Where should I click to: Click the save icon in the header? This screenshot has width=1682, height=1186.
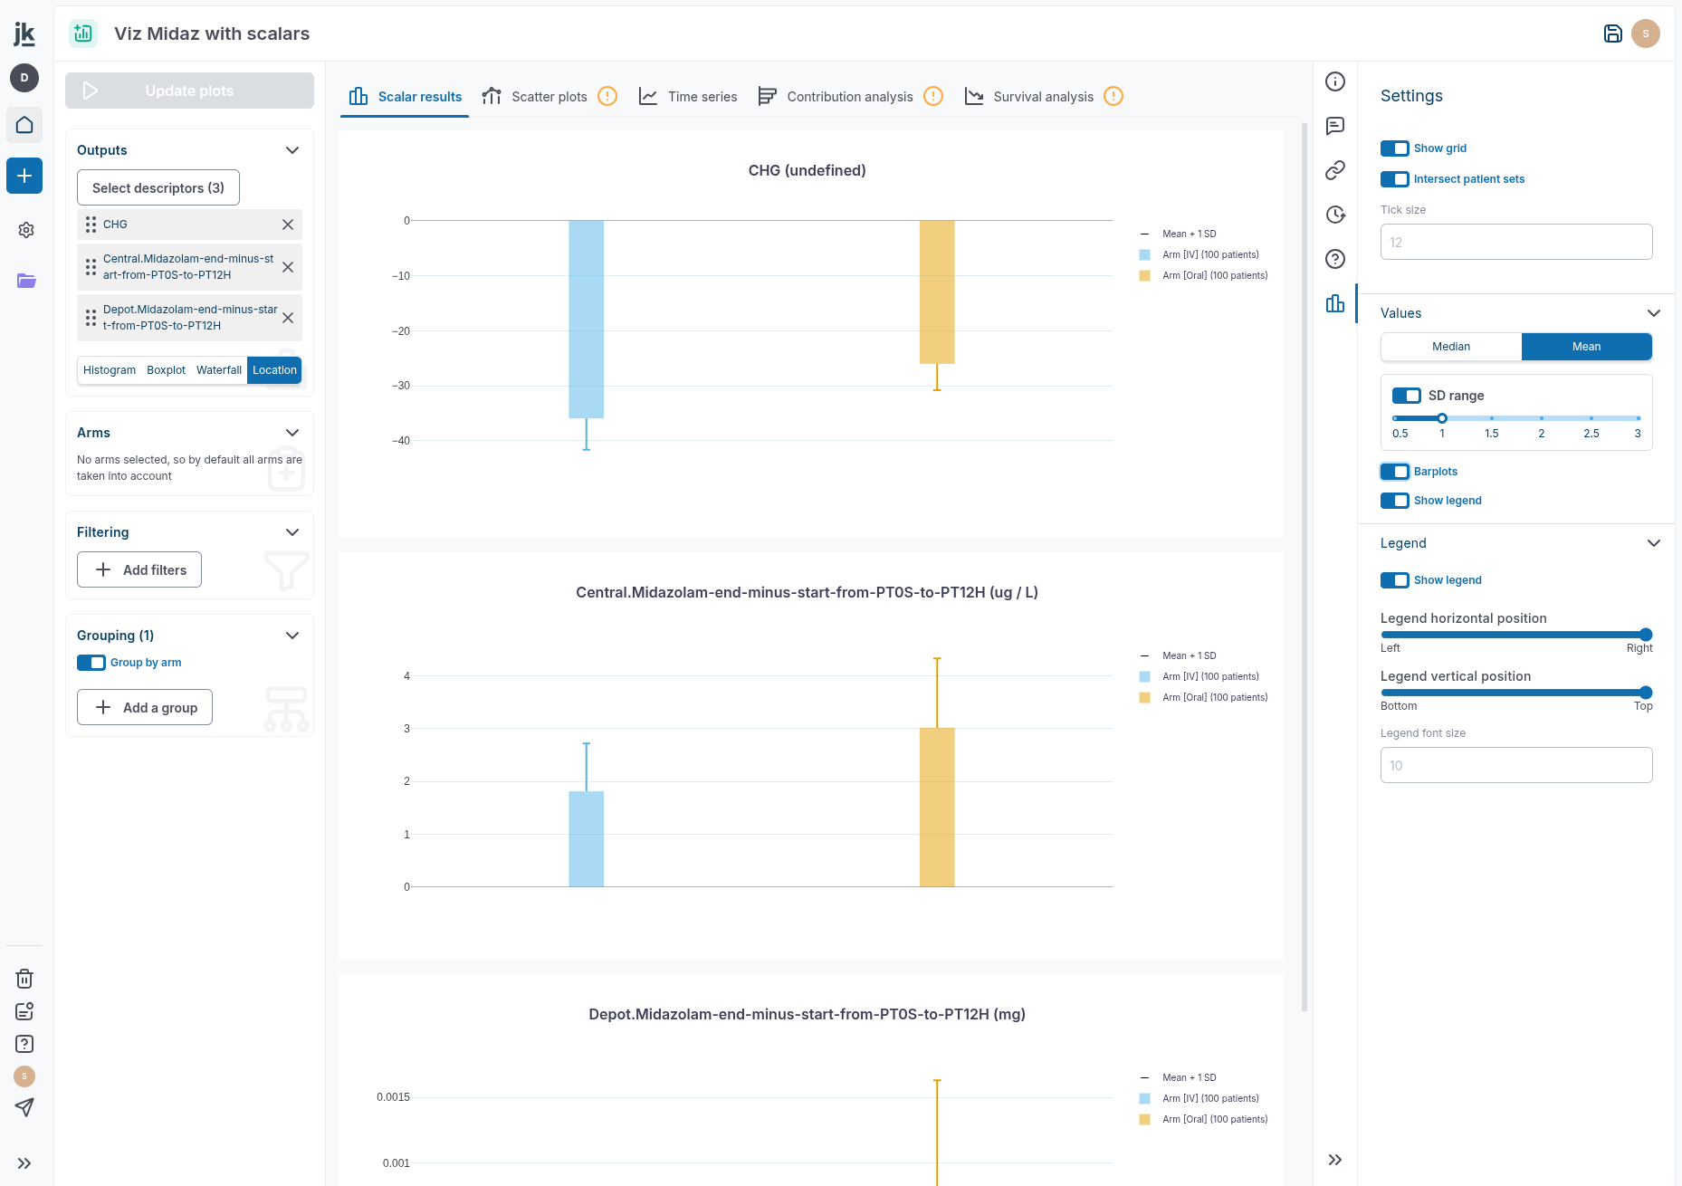click(1612, 33)
